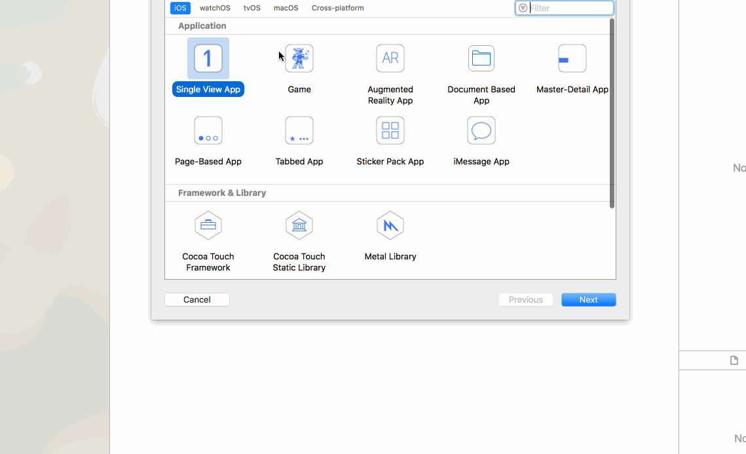Screen dimensions: 746x454
Task: Click the filter icon in search field
Action: (523, 8)
